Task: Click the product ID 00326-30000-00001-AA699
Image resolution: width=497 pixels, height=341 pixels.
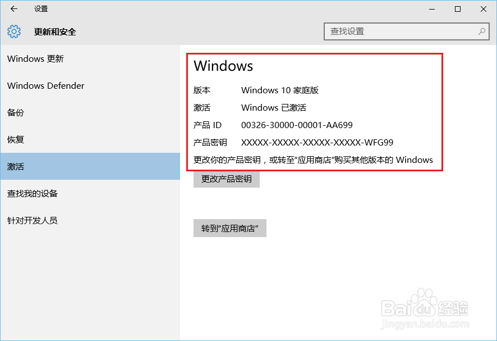Action: (x=297, y=125)
